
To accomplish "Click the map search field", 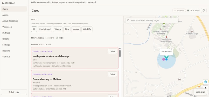I will [152, 20].
